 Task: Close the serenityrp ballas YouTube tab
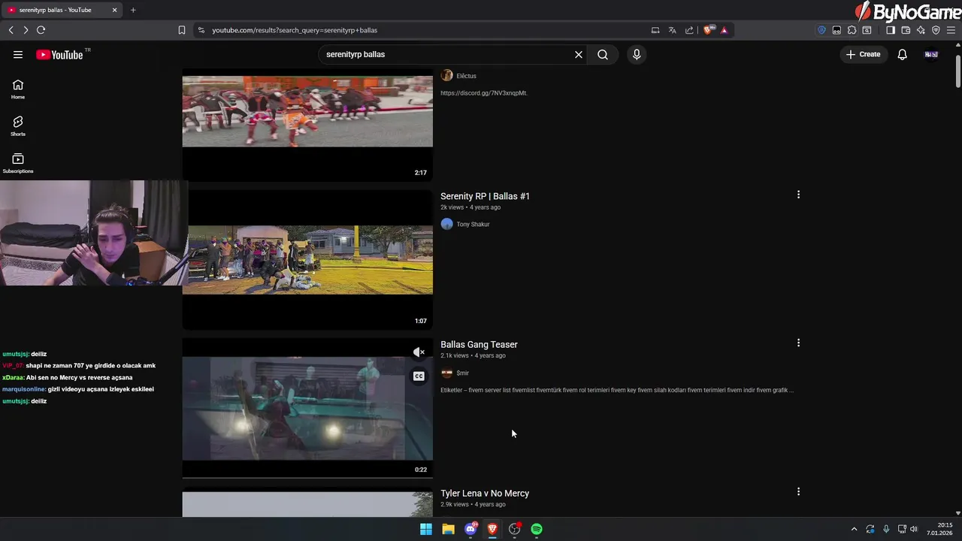tap(114, 10)
